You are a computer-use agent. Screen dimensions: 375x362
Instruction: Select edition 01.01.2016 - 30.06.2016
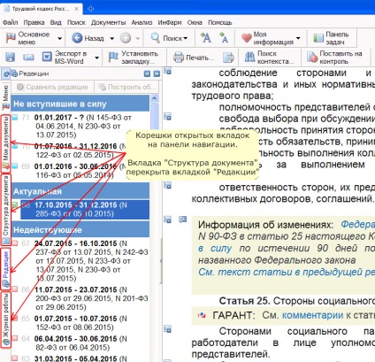tap(81, 171)
